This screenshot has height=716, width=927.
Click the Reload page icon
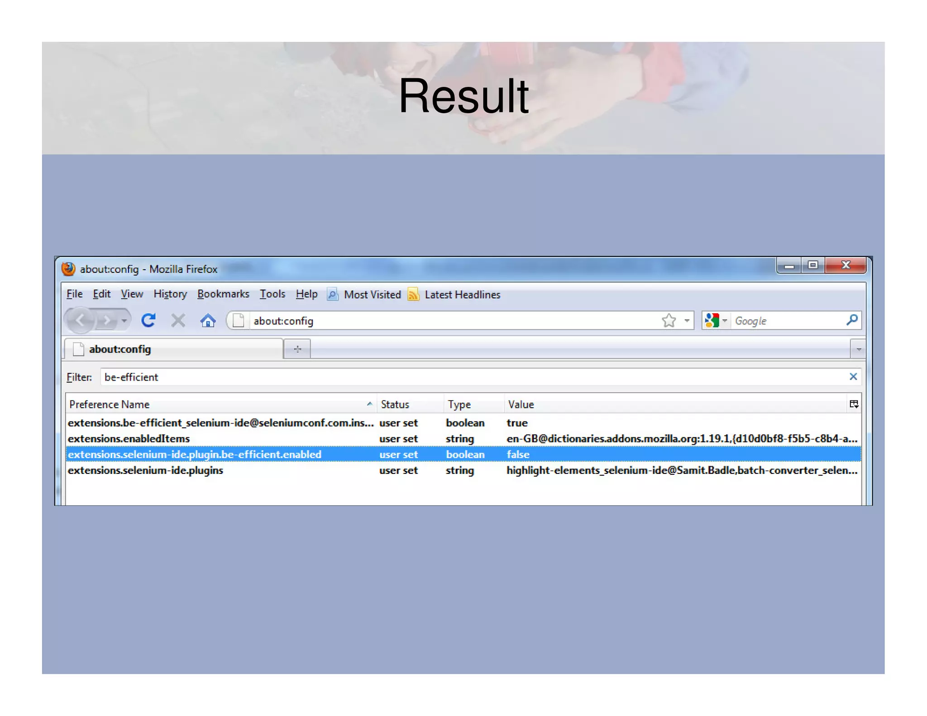click(148, 320)
